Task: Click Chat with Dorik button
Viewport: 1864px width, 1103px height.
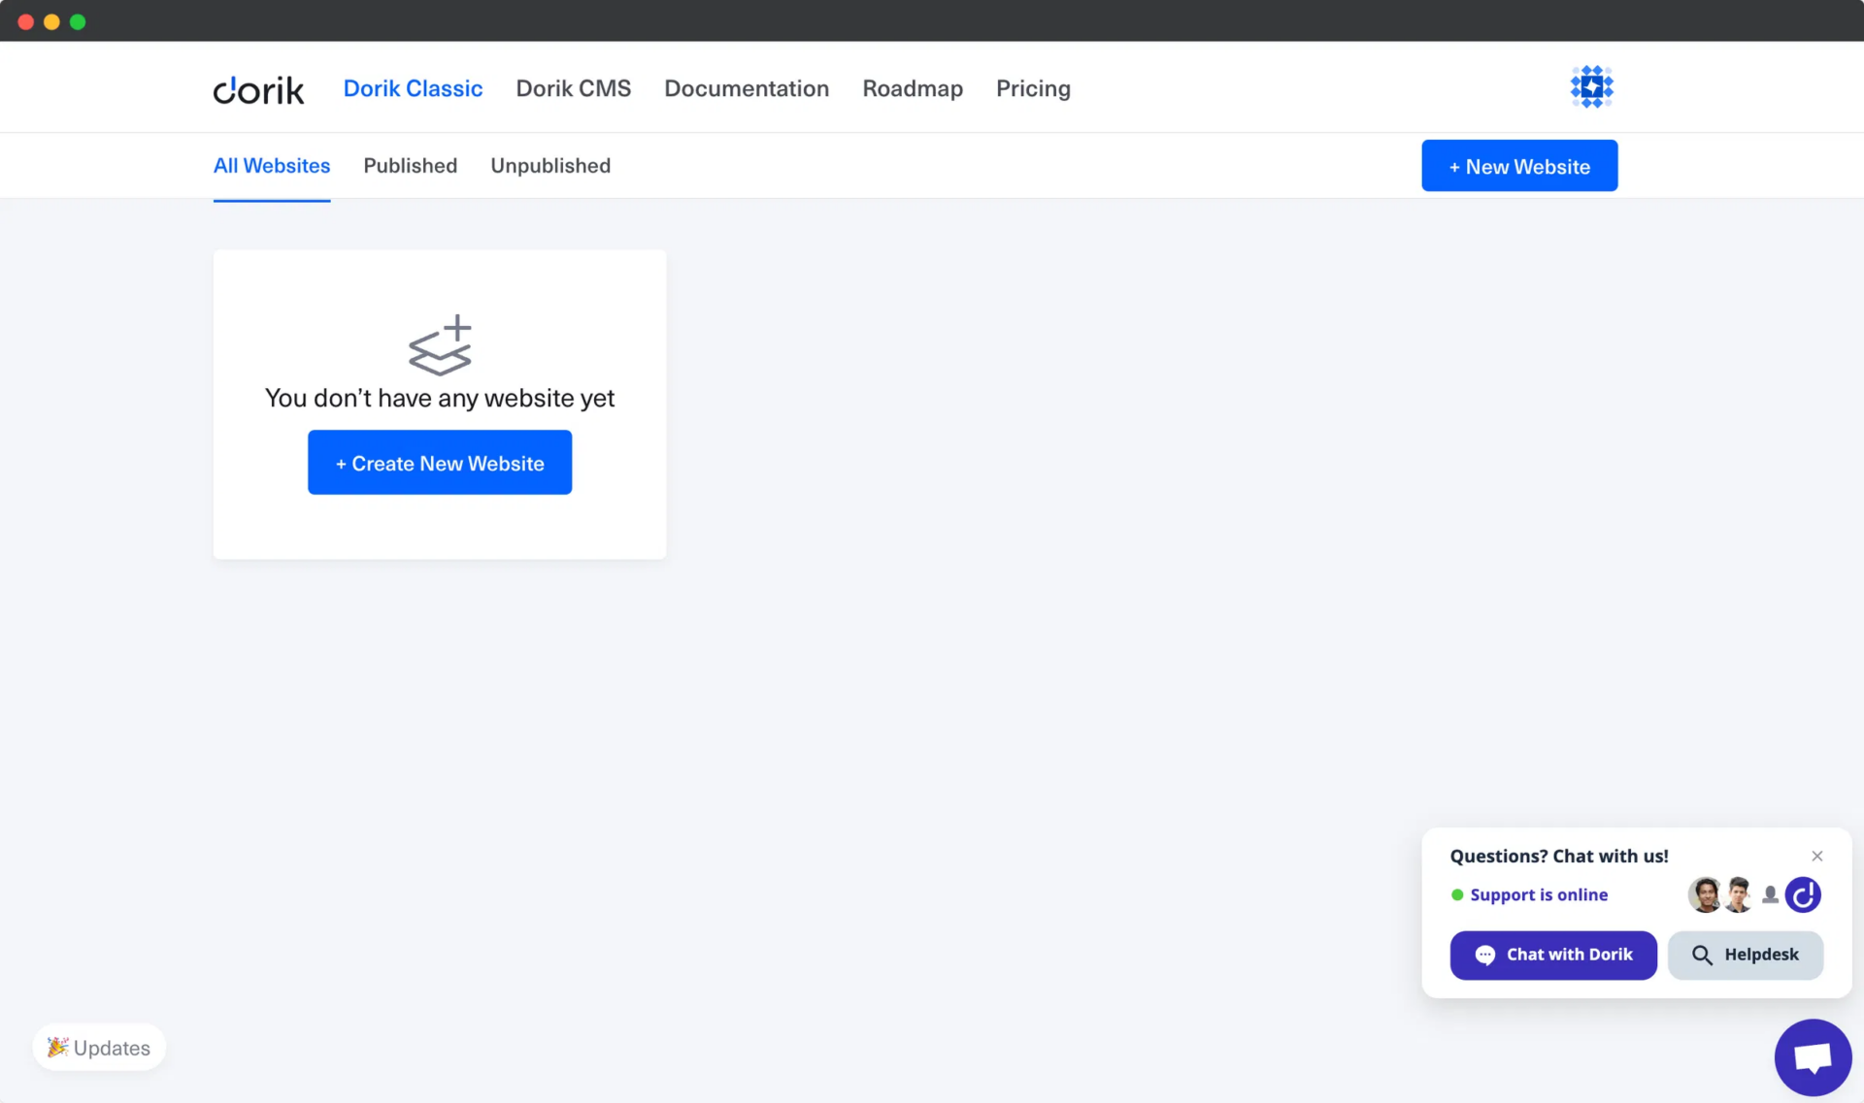Action: 1552,955
